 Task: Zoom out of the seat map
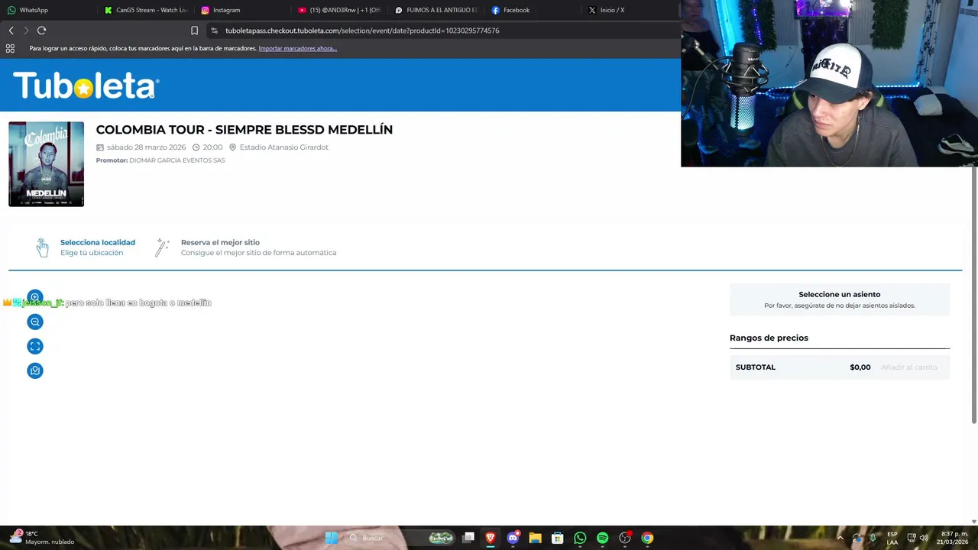tap(35, 322)
